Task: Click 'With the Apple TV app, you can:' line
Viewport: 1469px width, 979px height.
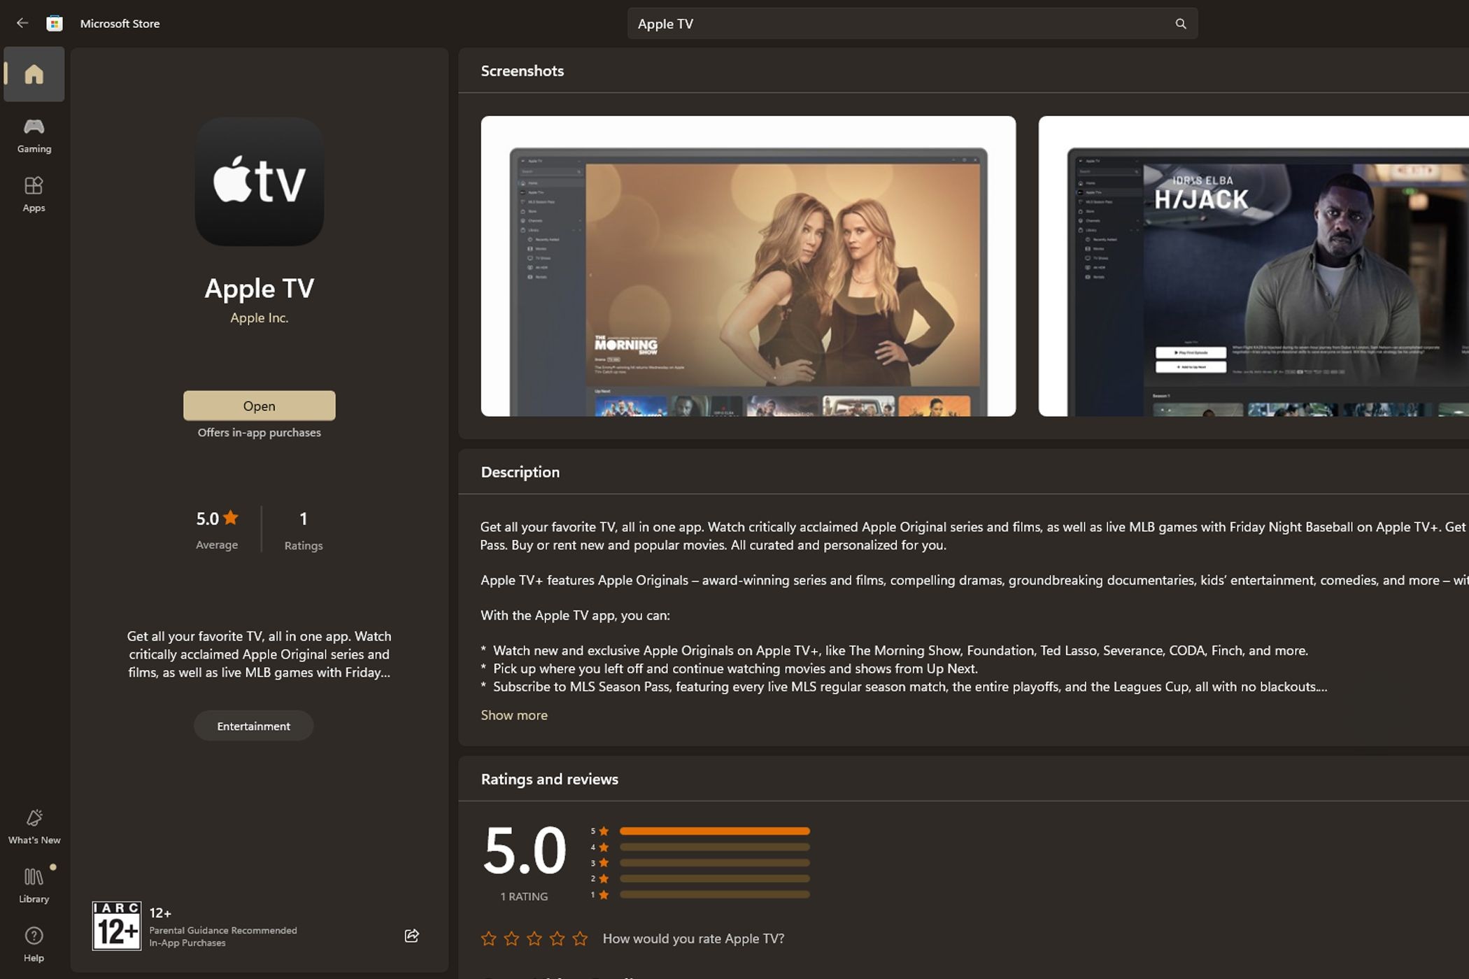Action: point(575,615)
